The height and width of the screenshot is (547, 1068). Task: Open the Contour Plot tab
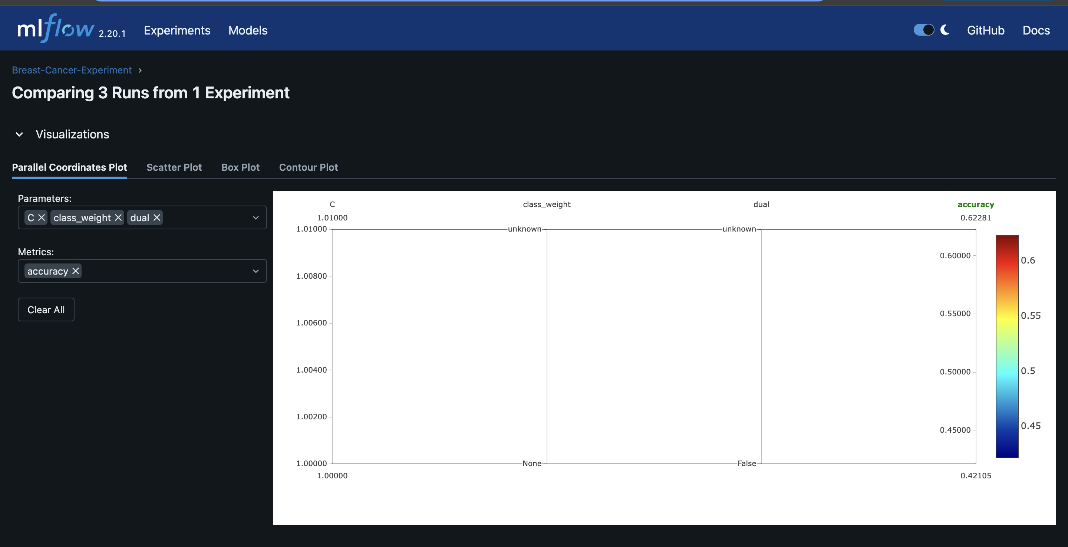point(308,167)
